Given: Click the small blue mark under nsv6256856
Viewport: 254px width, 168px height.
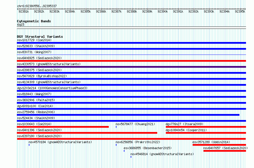Looking at the screenshot, I should point(116,145).
